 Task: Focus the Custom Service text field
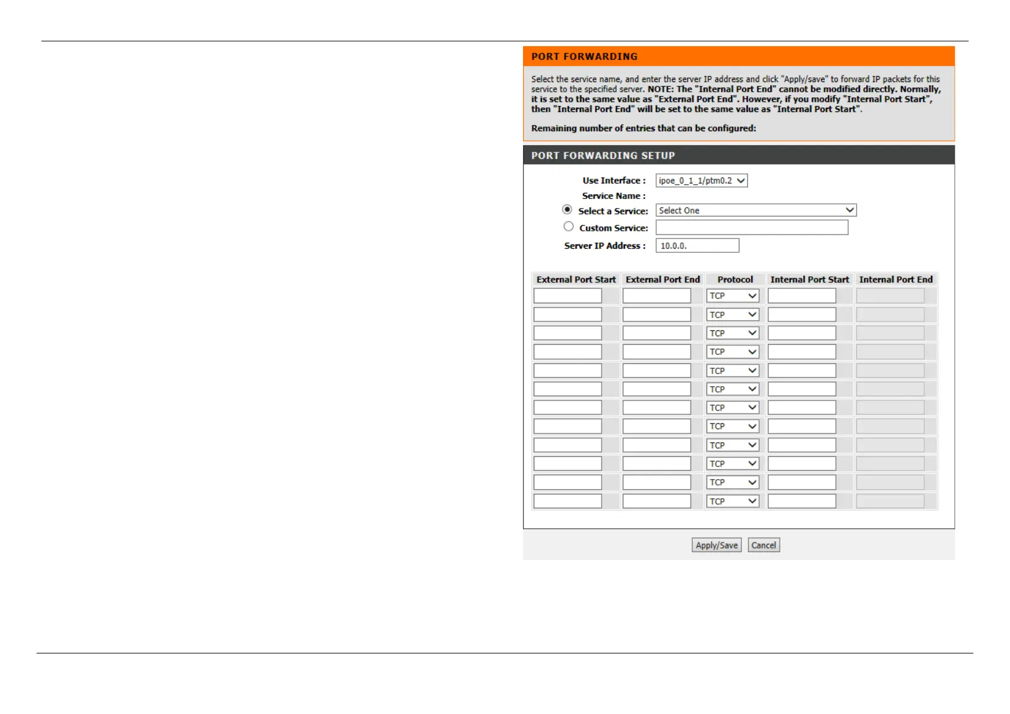[x=752, y=227]
